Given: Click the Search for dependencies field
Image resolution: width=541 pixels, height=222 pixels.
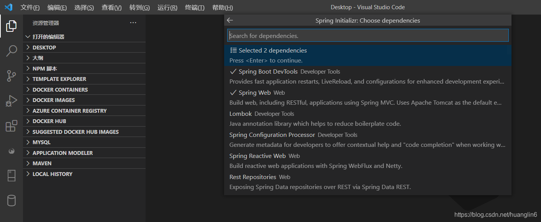Looking at the screenshot, I should click(368, 36).
